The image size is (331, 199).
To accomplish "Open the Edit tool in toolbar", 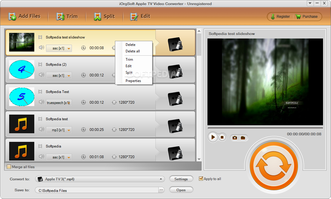I will click(x=140, y=16).
